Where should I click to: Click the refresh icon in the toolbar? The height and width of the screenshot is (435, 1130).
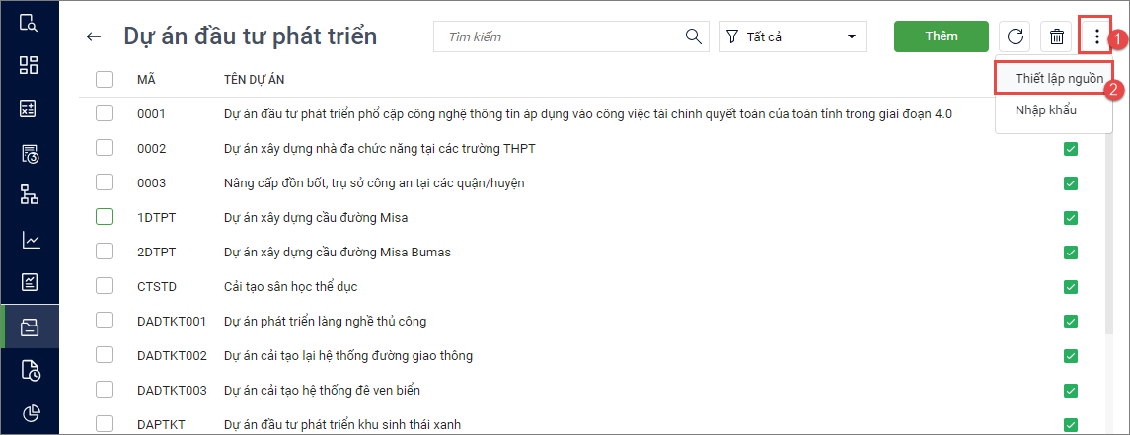tap(1015, 37)
